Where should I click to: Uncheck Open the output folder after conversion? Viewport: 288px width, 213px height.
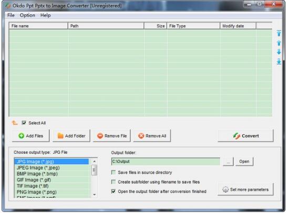pos(114,191)
